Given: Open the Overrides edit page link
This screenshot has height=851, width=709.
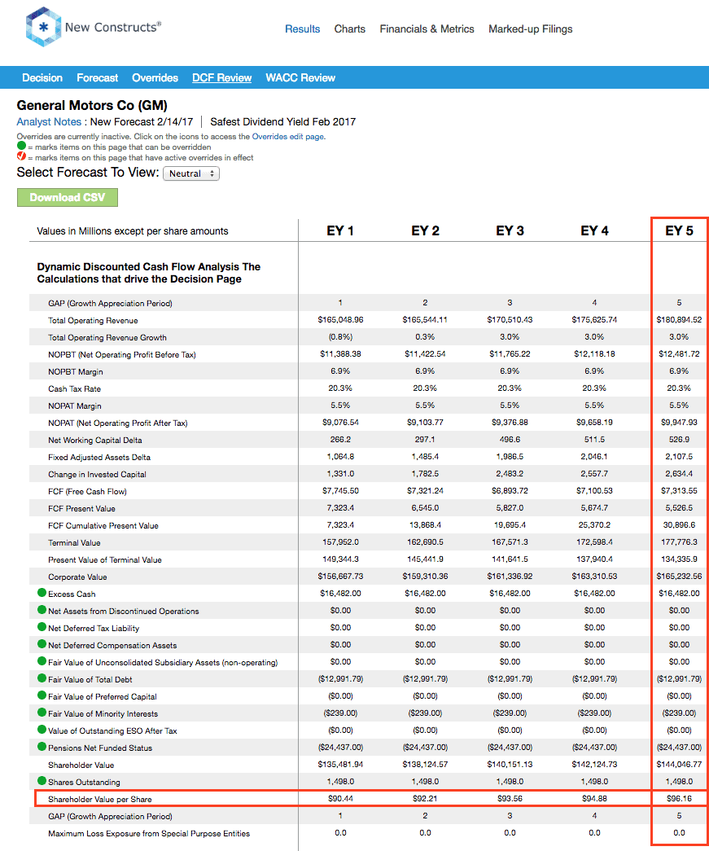Looking at the screenshot, I should pos(287,137).
